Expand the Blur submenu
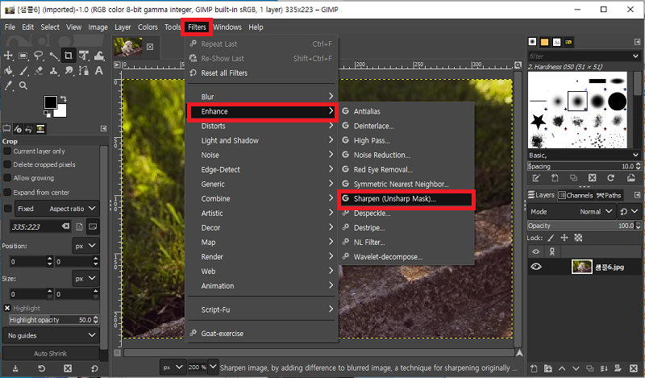The width and height of the screenshot is (645, 378). 261,97
